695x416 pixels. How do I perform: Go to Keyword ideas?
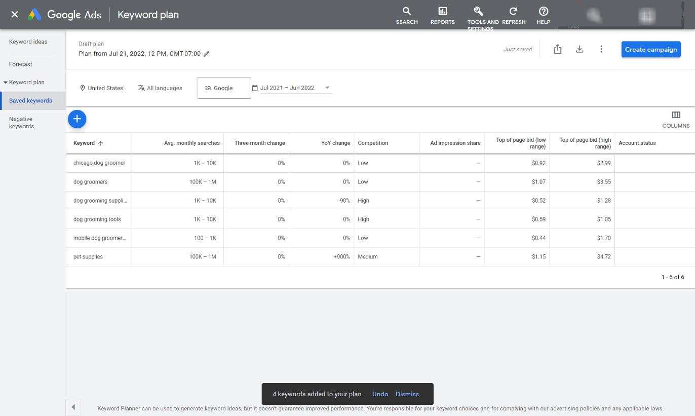click(28, 42)
